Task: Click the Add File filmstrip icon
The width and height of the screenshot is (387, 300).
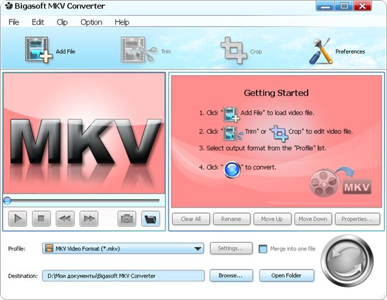Action: [x=39, y=50]
